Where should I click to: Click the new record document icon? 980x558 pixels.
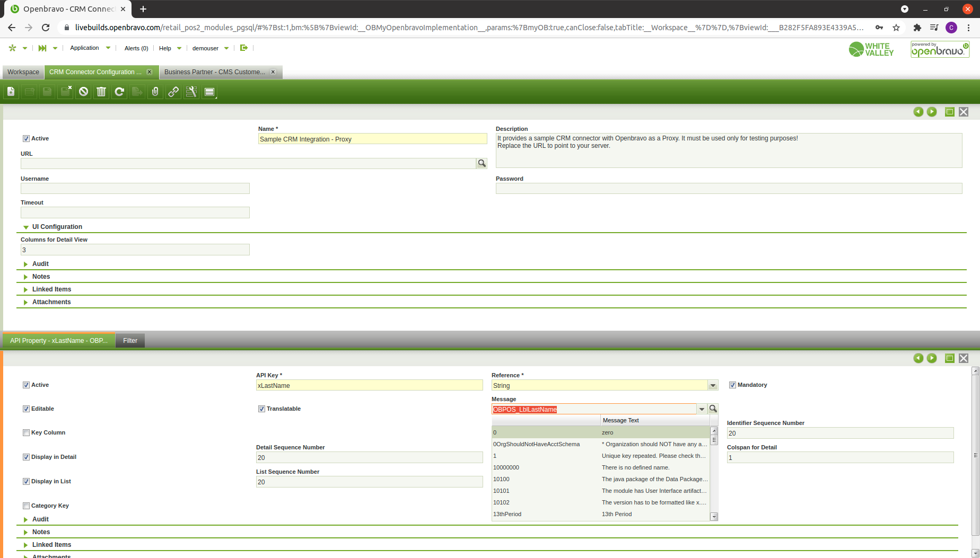[x=11, y=92]
